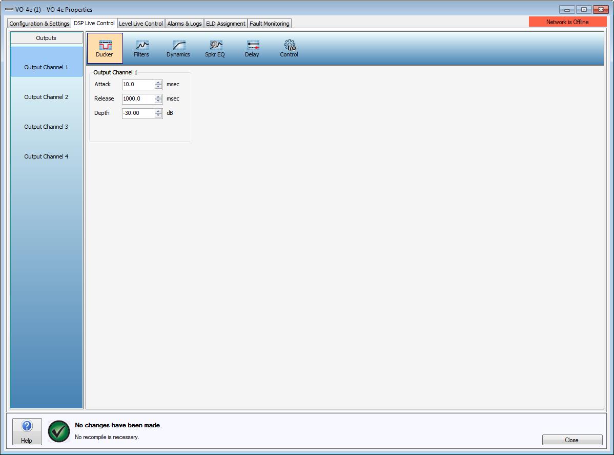This screenshot has width=614, height=455.
Task: Switch to ELD Assignment tab
Action: pyautogui.click(x=226, y=24)
